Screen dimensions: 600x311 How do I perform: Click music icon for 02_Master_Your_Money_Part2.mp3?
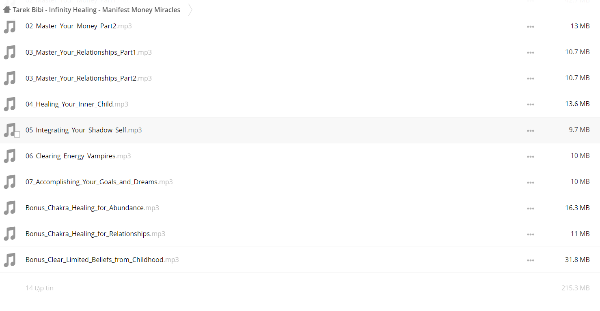tap(10, 26)
